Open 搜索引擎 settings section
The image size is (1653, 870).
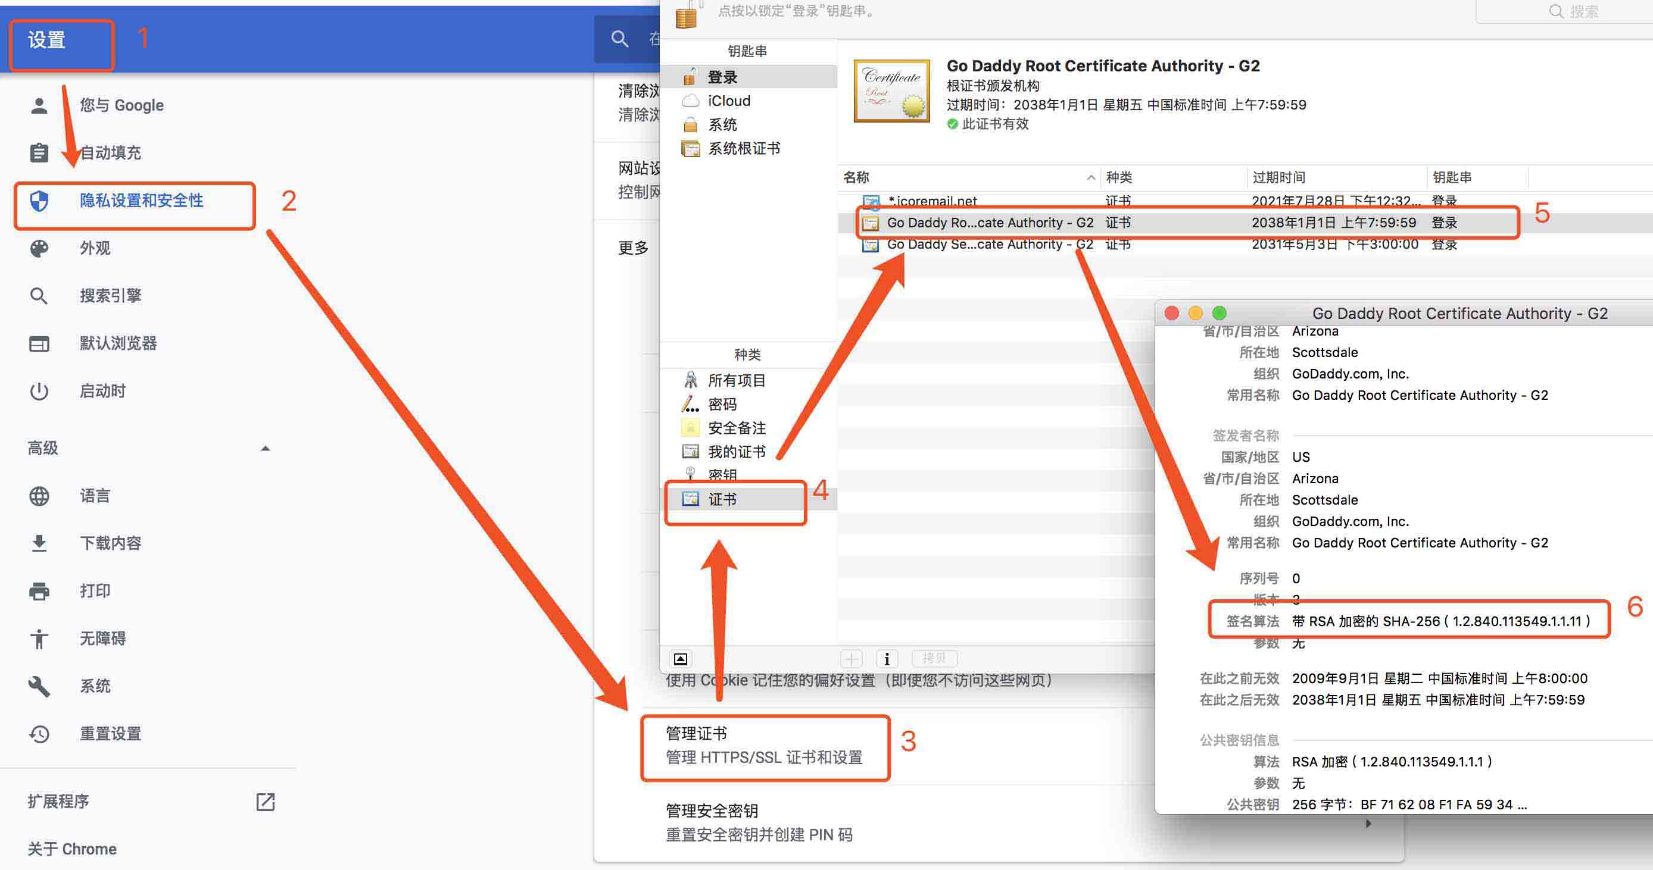[x=110, y=296]
